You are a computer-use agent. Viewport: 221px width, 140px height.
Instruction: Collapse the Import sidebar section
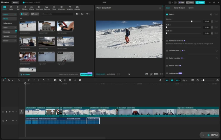tap(10, 15)
